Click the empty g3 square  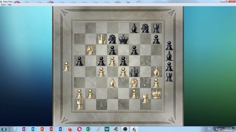click(145, 82)
